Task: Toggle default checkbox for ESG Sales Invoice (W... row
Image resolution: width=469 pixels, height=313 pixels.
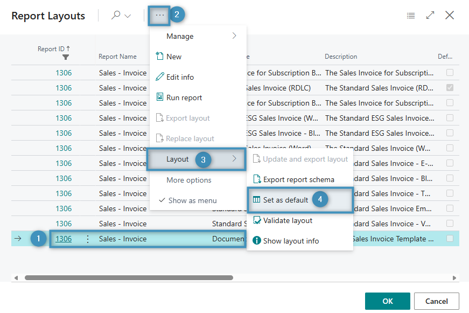Action: [x=450, y=117]
